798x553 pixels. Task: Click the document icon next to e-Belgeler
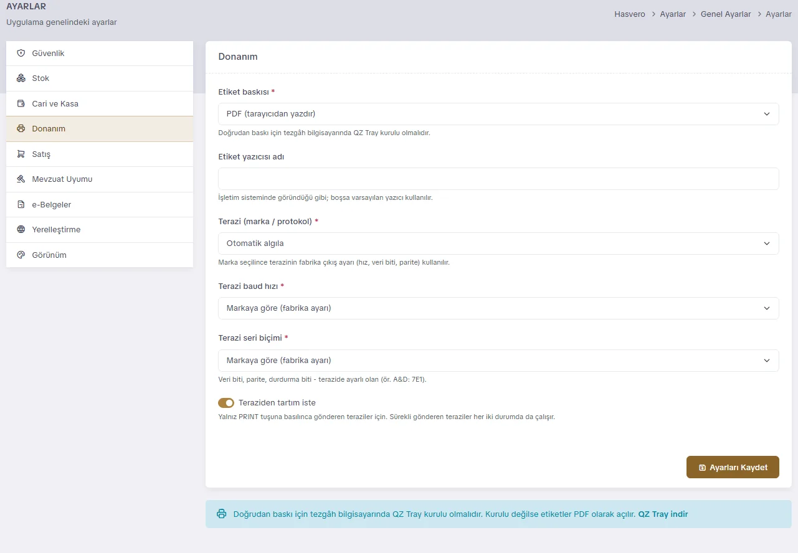click(x=21, y=205)
